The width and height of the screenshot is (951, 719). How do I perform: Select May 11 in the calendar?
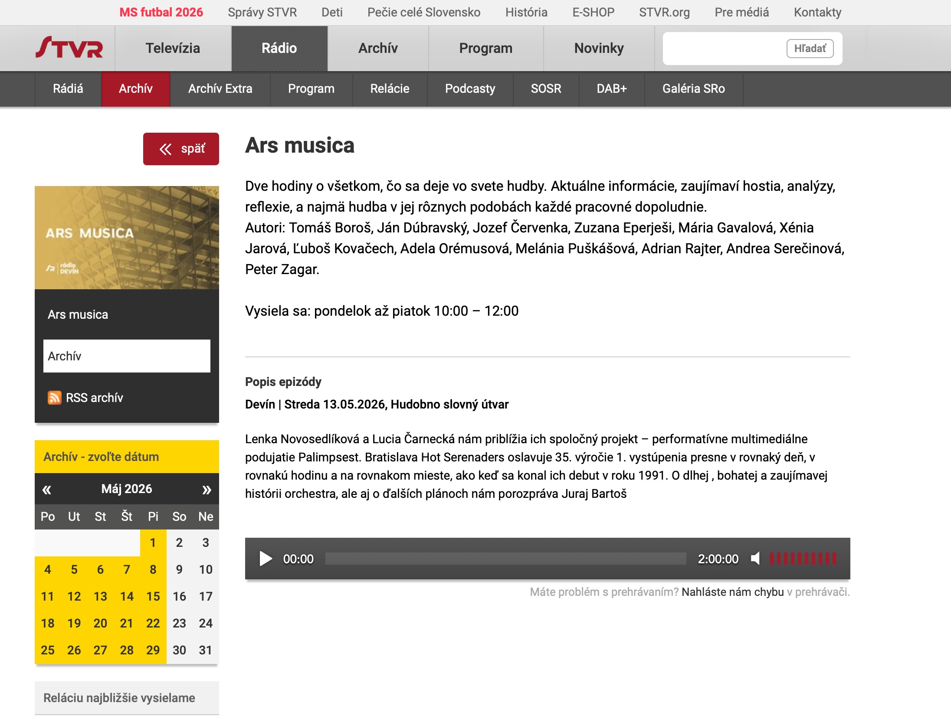click(x=48, y=596)
